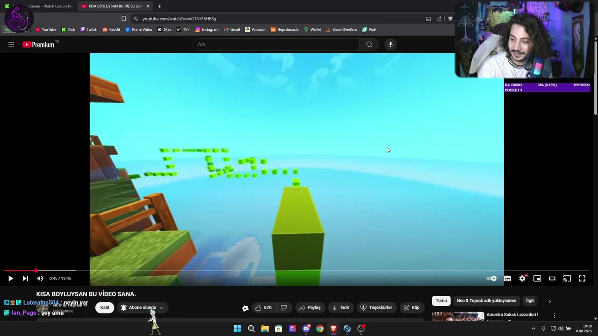Like the video with 670 likes

click(263, 308)
